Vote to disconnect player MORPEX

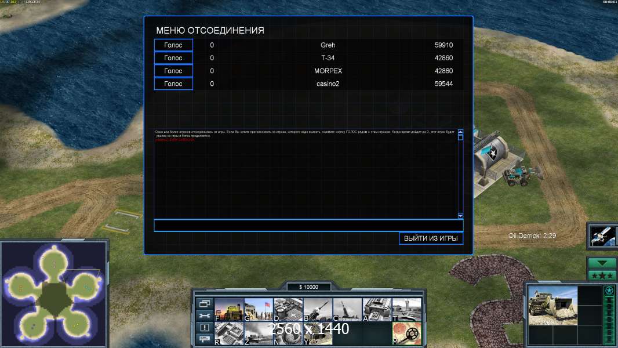point(173,71)
